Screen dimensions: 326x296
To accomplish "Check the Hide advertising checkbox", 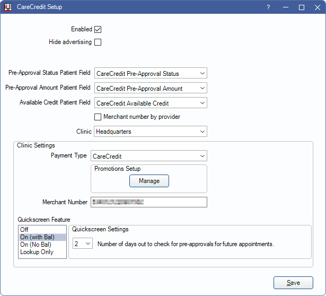I will (98, 42).
